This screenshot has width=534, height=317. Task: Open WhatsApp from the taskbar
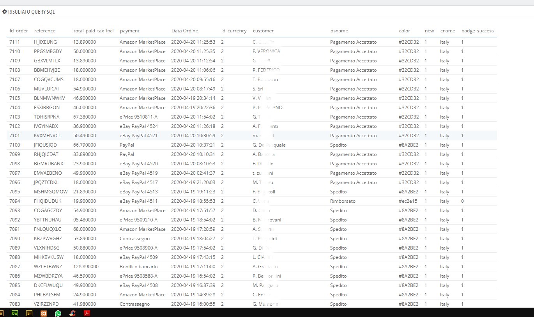(58, 313)
